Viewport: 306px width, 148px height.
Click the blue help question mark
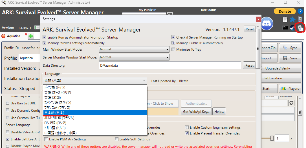point(301,11)
